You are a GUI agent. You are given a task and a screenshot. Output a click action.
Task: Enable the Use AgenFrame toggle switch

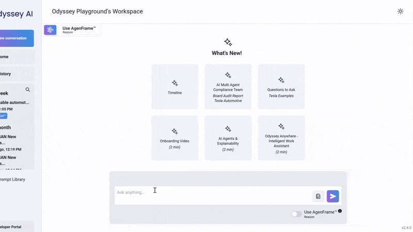pyautogui.click(x=296, y=214)
